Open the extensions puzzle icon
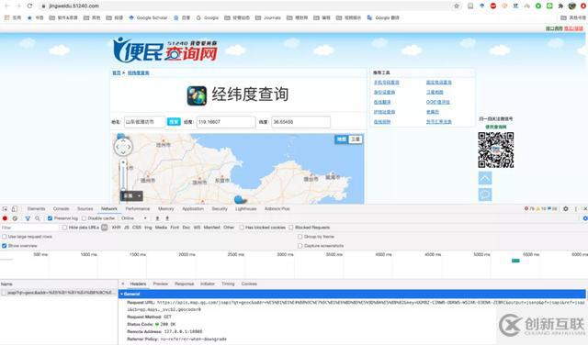The height and width of the screenshot is (345, 588). [x=560, y=6]
